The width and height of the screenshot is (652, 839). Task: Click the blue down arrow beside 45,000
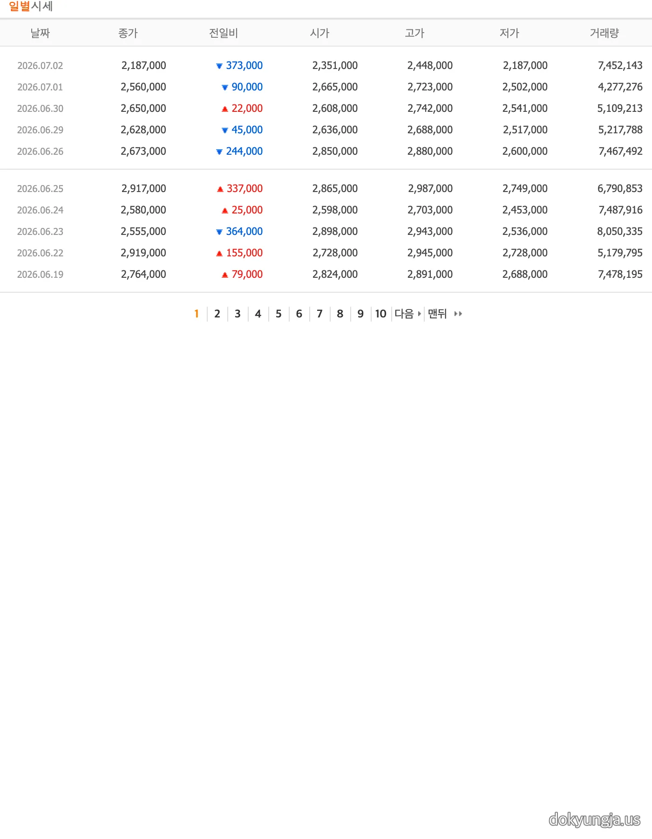(225, 131)
